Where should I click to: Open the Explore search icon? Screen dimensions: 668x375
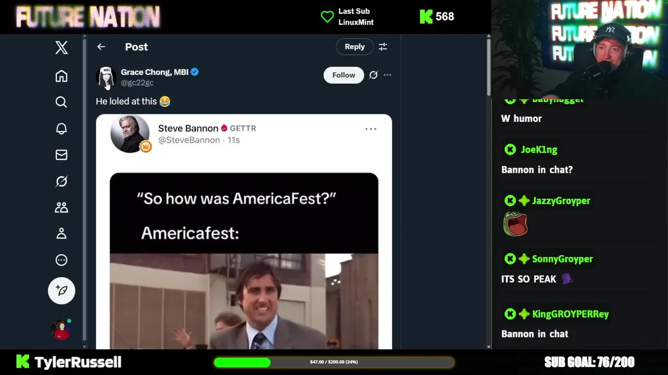point(62,102)
